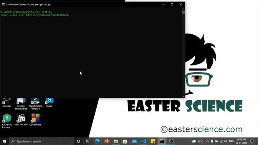Select the Inkscape desktop shortcut
The width and height of the screenshot is (258, 145).
pos(7,103)
